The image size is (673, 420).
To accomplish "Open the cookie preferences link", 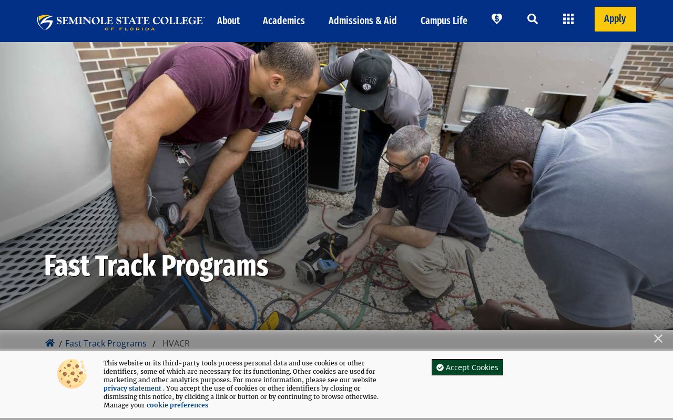I will point(177,405).
